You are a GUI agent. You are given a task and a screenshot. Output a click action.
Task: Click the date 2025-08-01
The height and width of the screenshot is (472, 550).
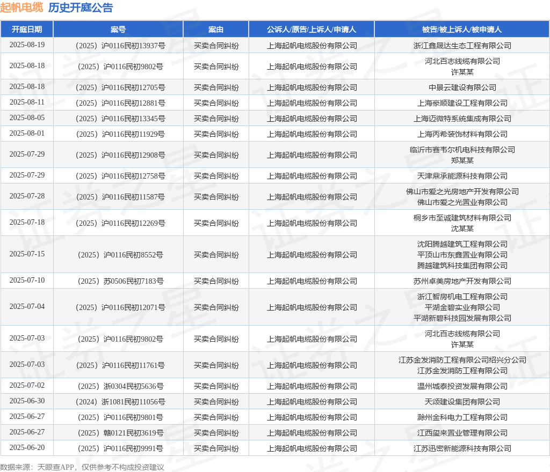click(x=27, y=134)
